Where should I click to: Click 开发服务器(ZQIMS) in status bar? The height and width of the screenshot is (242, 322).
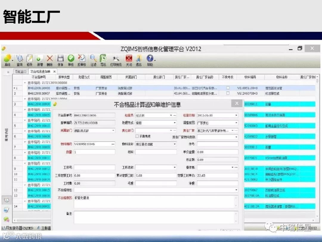click(18, 228)
